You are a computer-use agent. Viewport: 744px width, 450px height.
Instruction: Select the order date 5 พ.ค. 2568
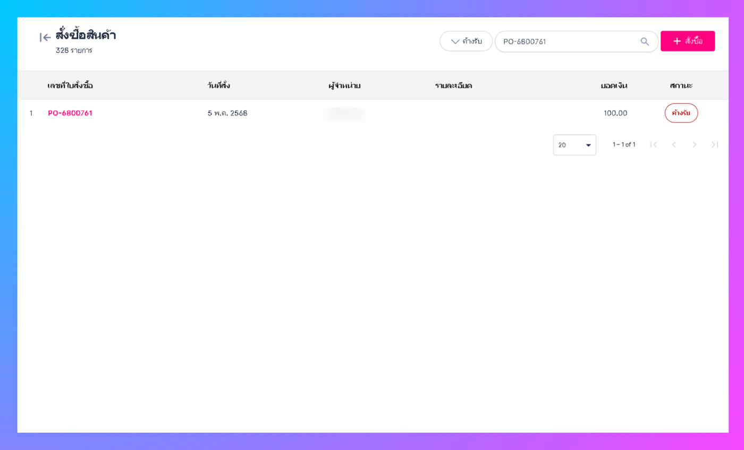pyautogui.click(x=227, y=113)
